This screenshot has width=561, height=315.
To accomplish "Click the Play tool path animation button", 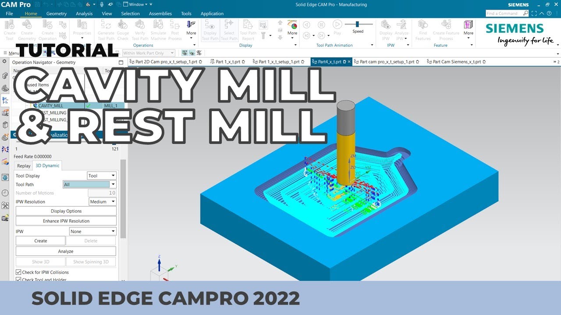I will pos(337,24).
